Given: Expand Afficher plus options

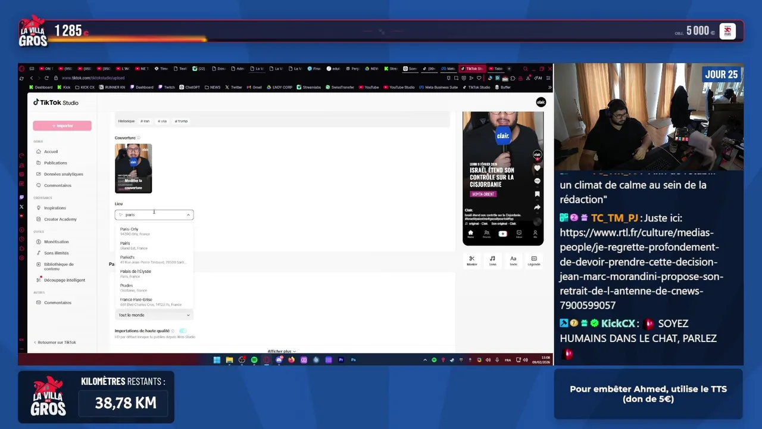Looking at the screenshot, I should (282, 352).
